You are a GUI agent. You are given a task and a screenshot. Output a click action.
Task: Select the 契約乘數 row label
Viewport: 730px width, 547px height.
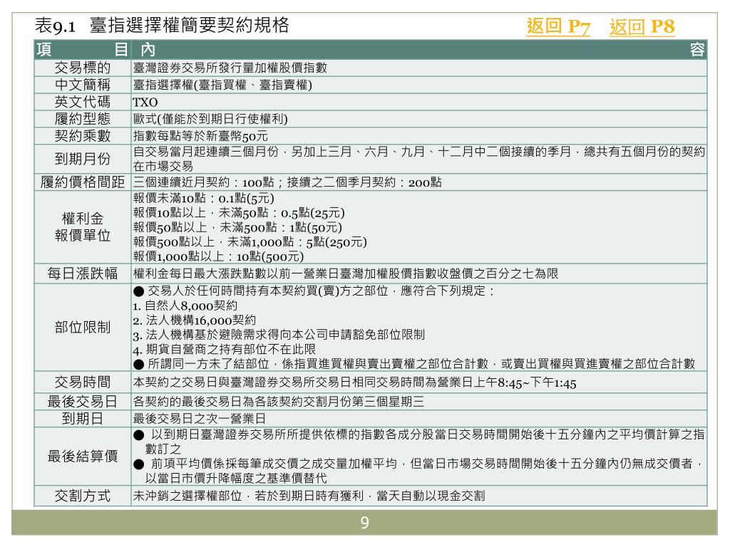pyautogui.click(x=83, y=136)
